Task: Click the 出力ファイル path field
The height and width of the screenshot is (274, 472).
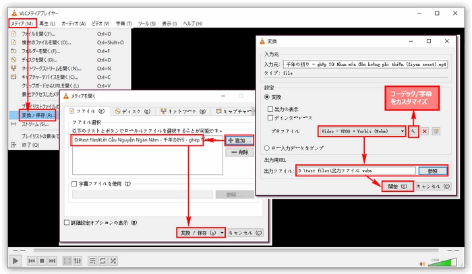Action: (x=357, y=170)
